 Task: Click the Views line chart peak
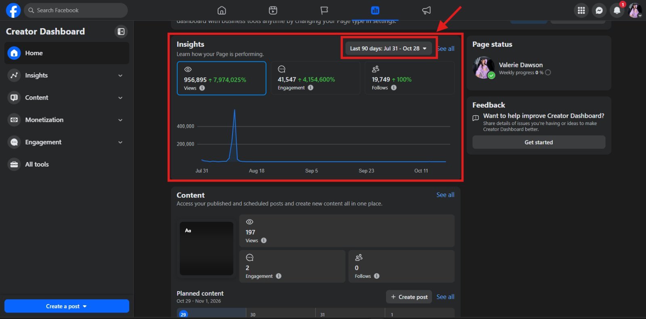click(235, 111)
